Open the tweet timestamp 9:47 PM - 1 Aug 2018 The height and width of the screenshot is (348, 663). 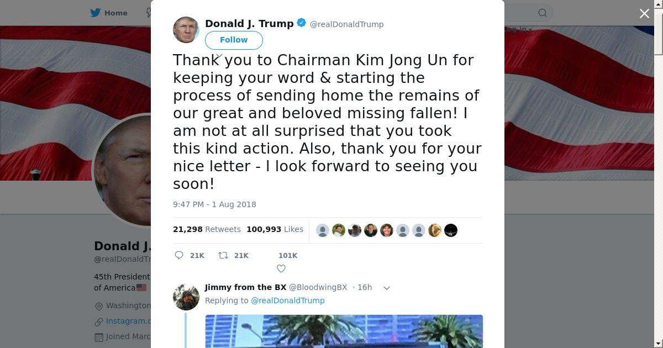click(214, 204)
